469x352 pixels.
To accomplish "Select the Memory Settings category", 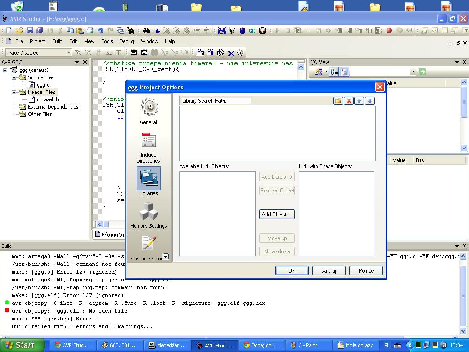I will pyautogui.click(x=148, y=215).
